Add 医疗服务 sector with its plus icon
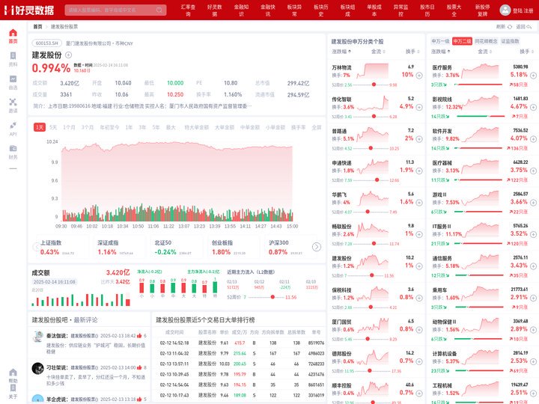This screenshot has width=539, height=404. click(x=533, y=76)
